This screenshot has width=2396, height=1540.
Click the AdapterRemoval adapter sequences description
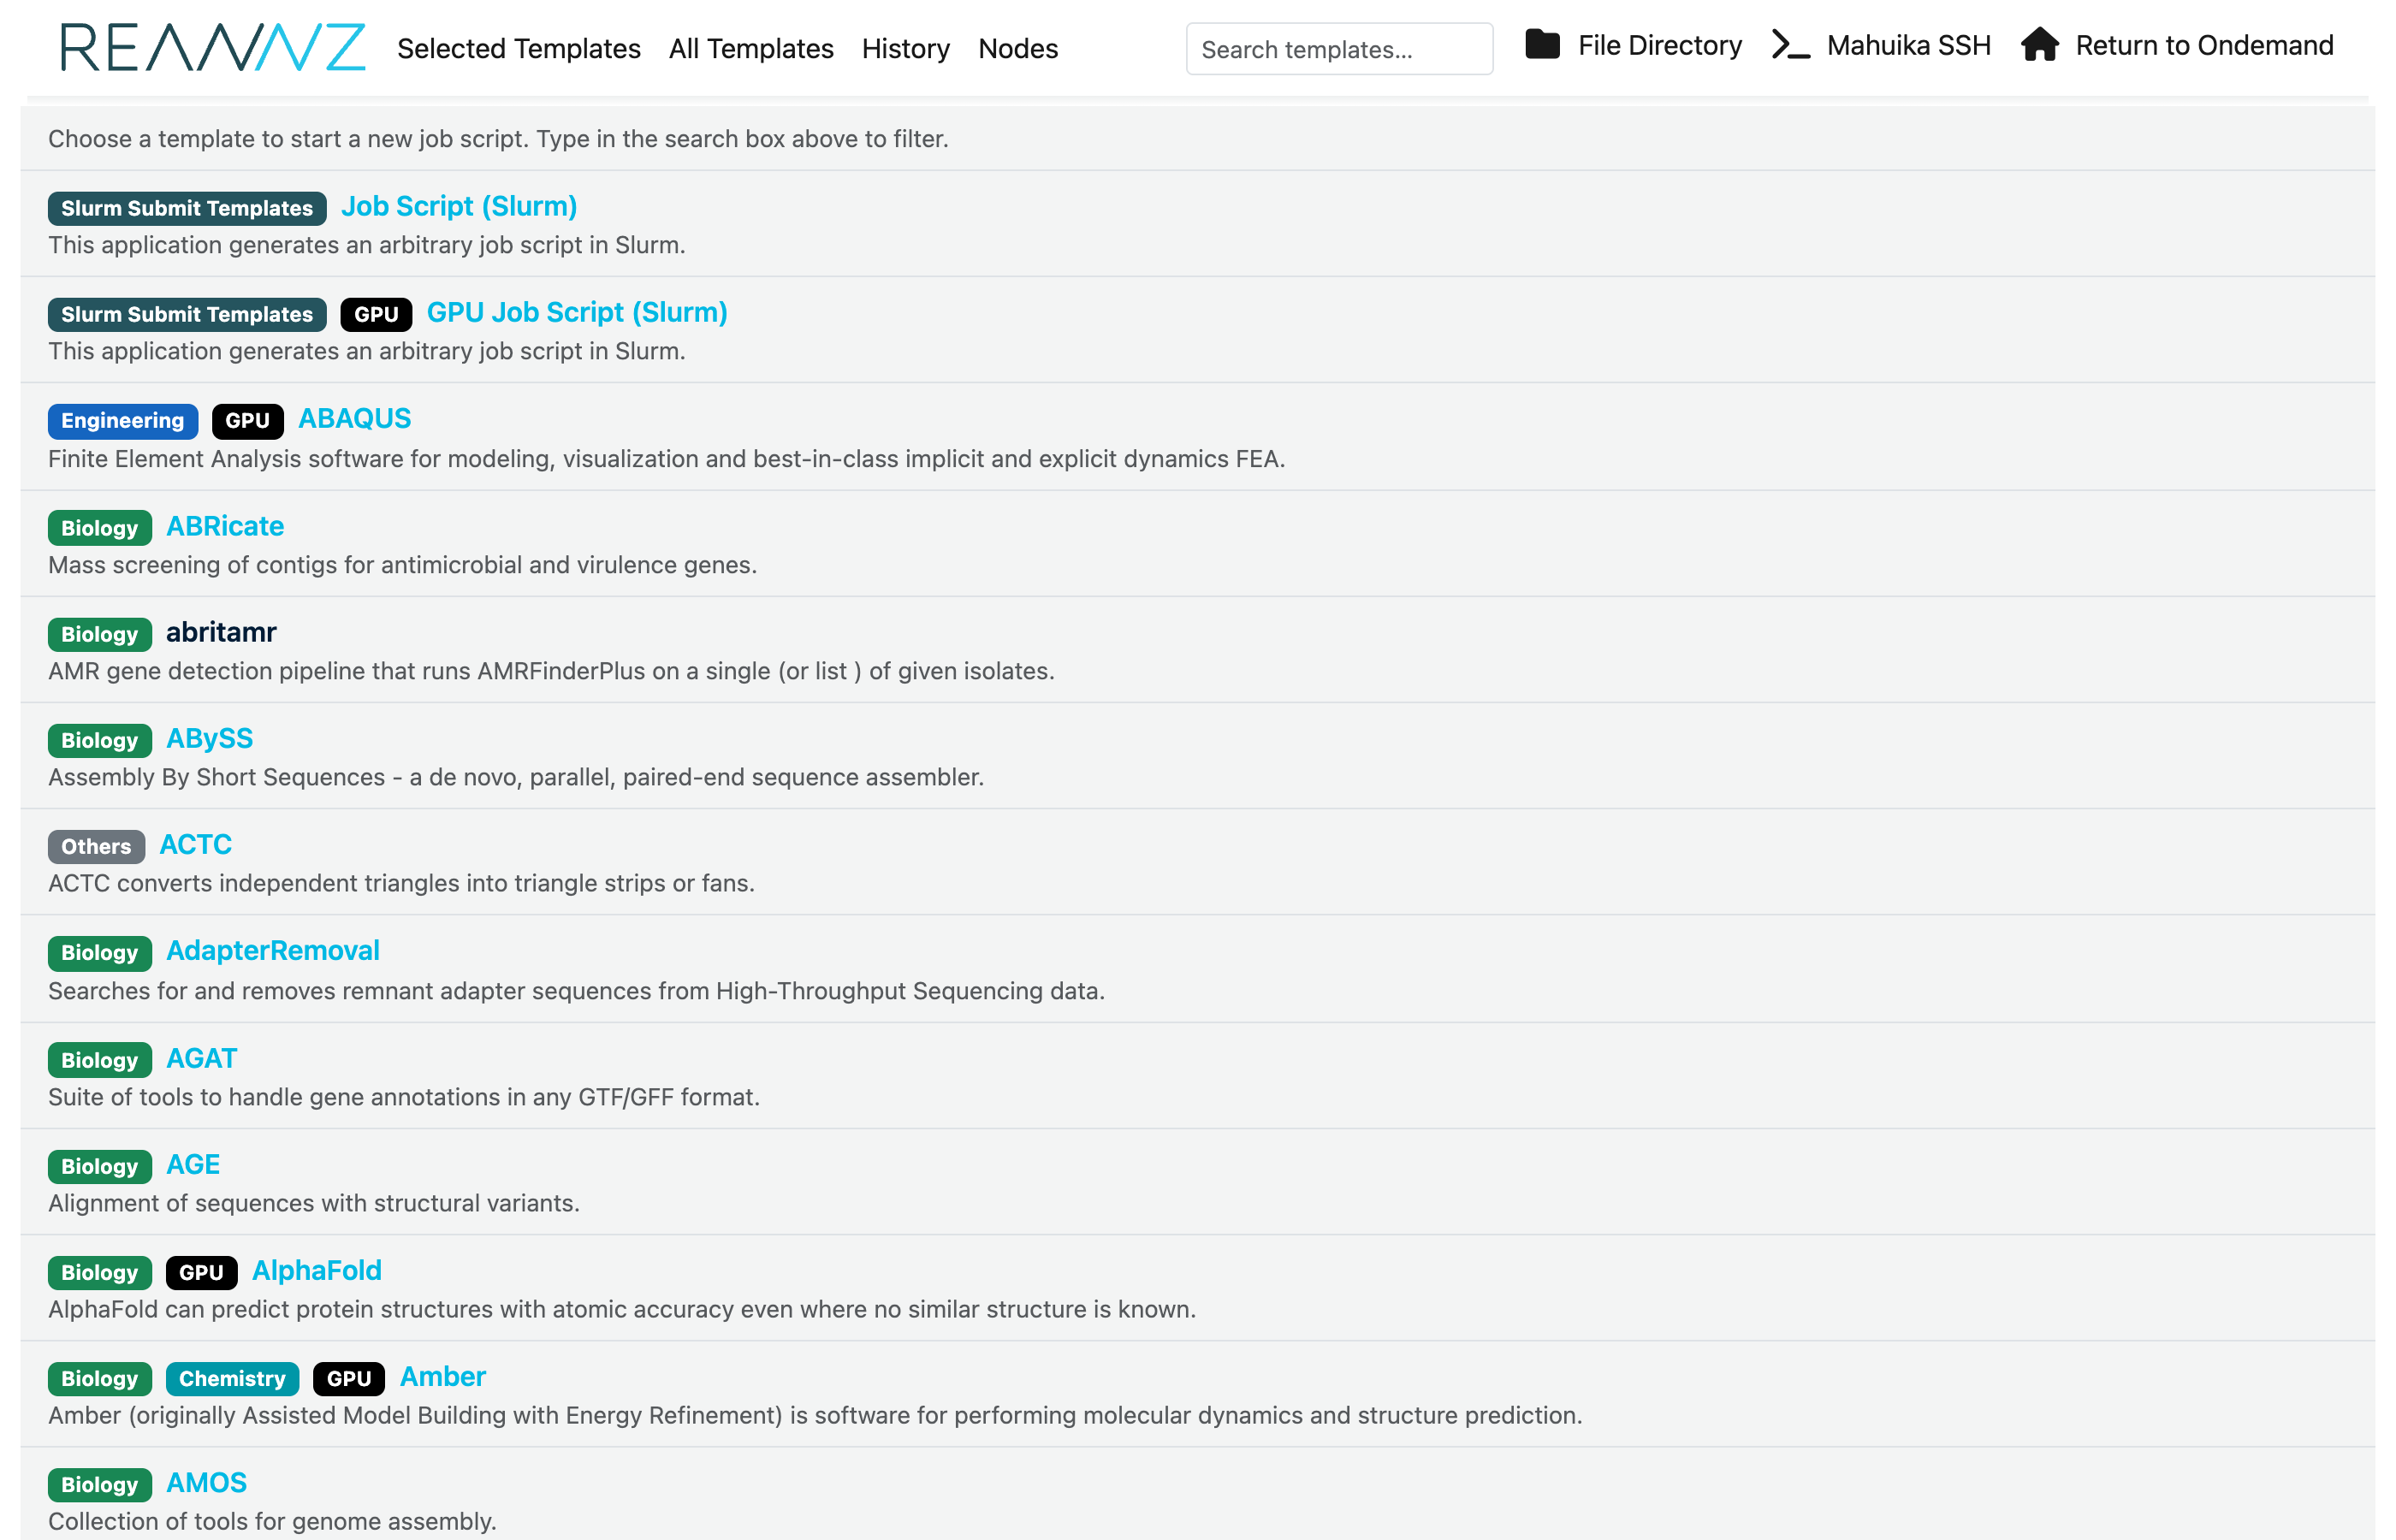(x=576, y=991)
